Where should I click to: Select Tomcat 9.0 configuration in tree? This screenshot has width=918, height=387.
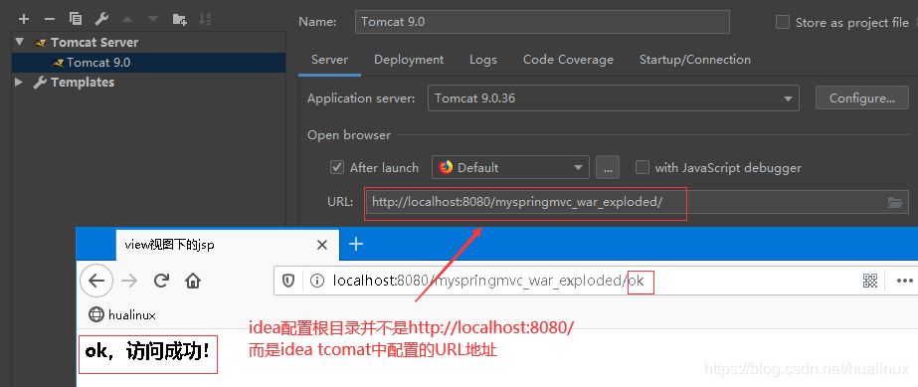149,62
